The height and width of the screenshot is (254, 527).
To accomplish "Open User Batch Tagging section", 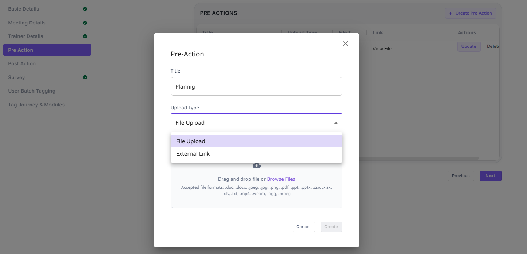I will point(32,91).
